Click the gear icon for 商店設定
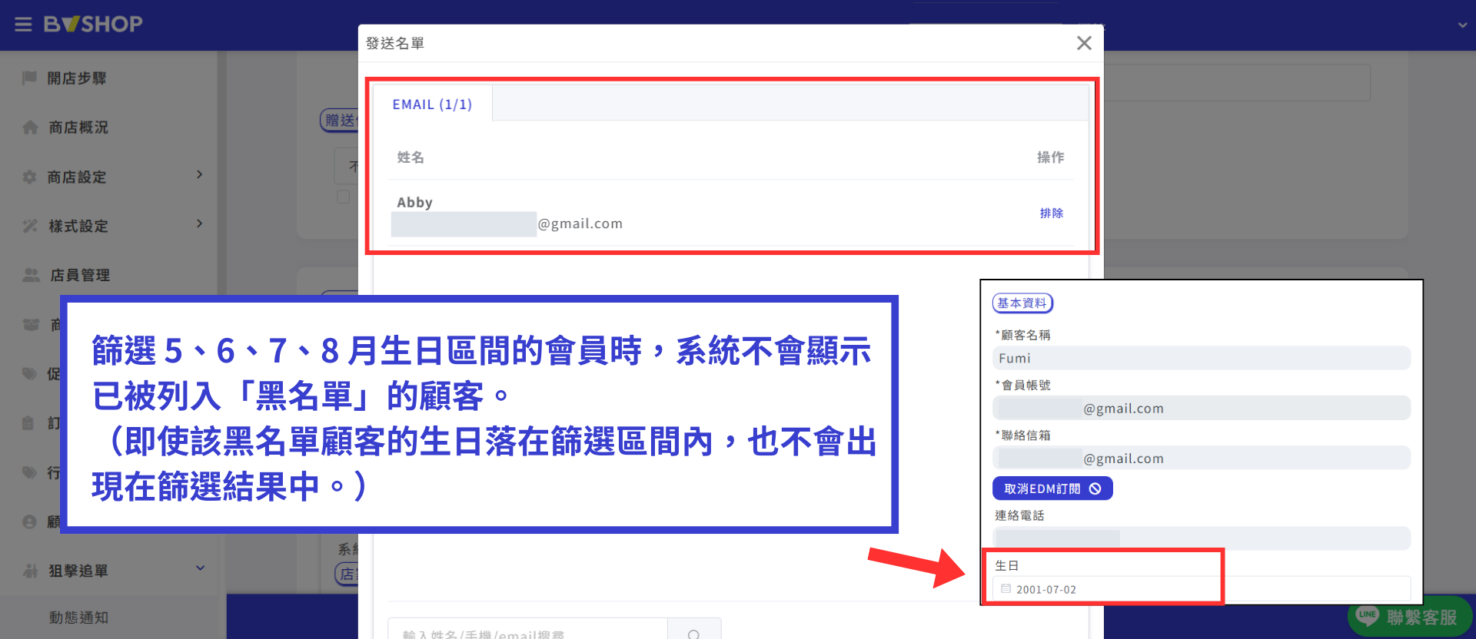This screenshot has height=639, width=1476. coord(30,177)
